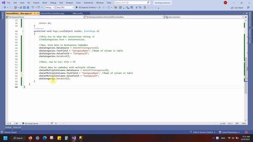Screen dimensions: 253x142
Task: Click the code cleanup broom icon
Action: (52, 123)
